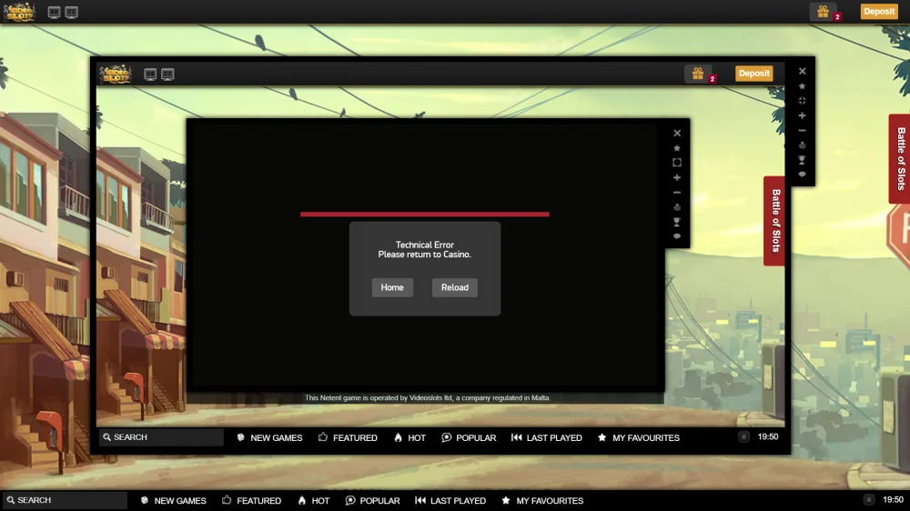Click the 19:50 clock in outermost bottom bar
The width and height of the screenshot is (910, 511).
tap(894, 499)
